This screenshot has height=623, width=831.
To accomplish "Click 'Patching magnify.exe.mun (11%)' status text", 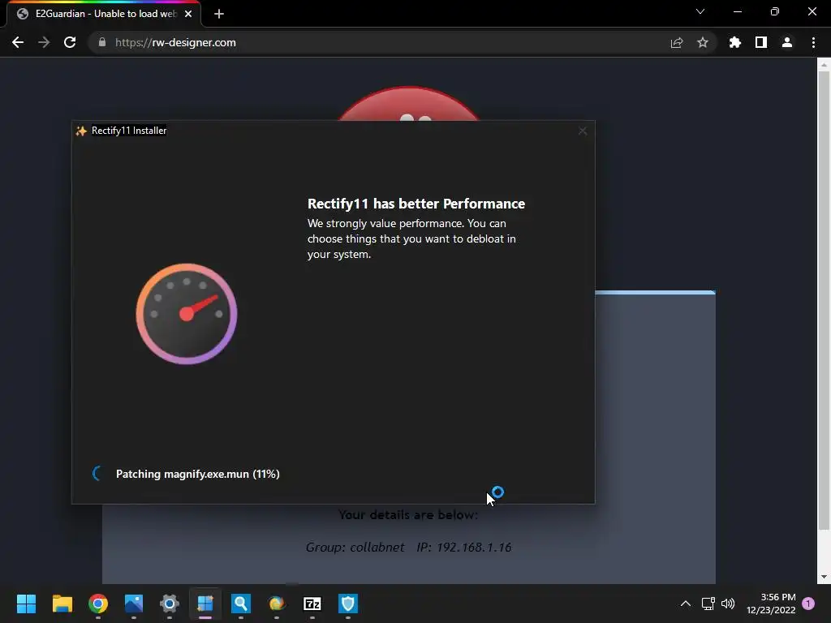I will (198, 474).
